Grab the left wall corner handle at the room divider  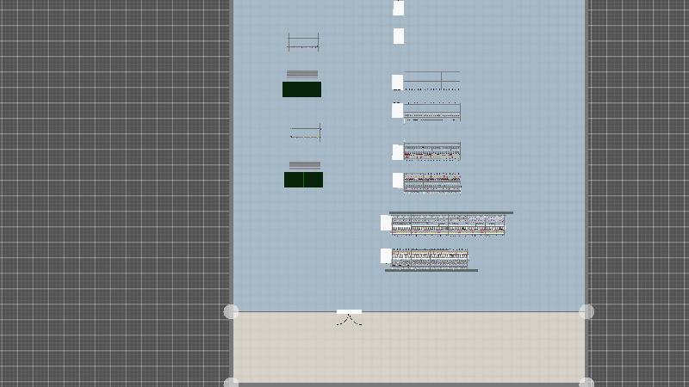click(x=231, y=311)
